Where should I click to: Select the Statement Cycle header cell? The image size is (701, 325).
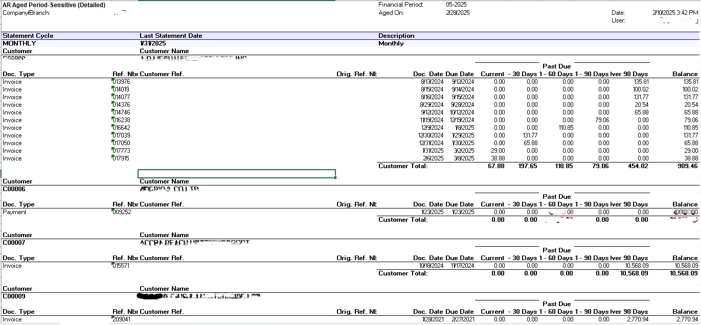[x=28, y=36]
